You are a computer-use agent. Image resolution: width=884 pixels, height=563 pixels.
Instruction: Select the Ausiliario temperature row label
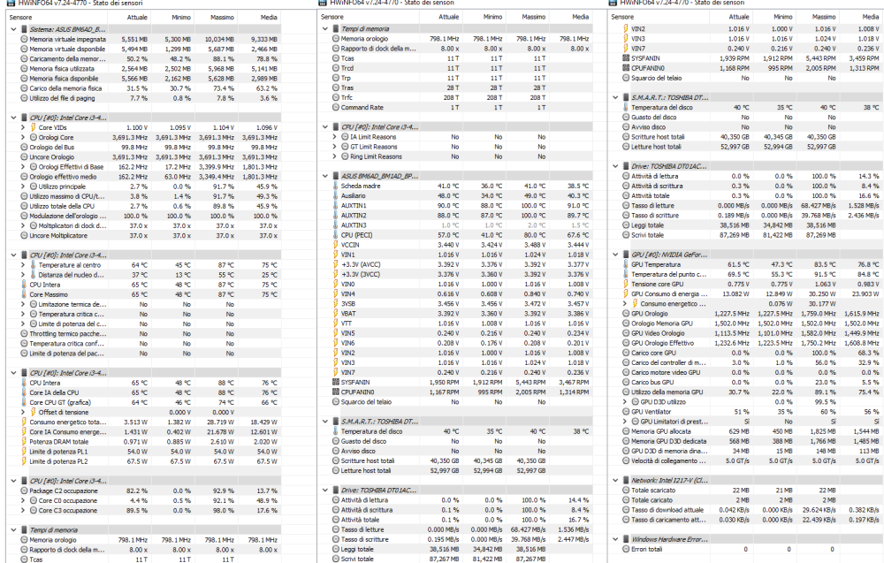pos(353,196)
